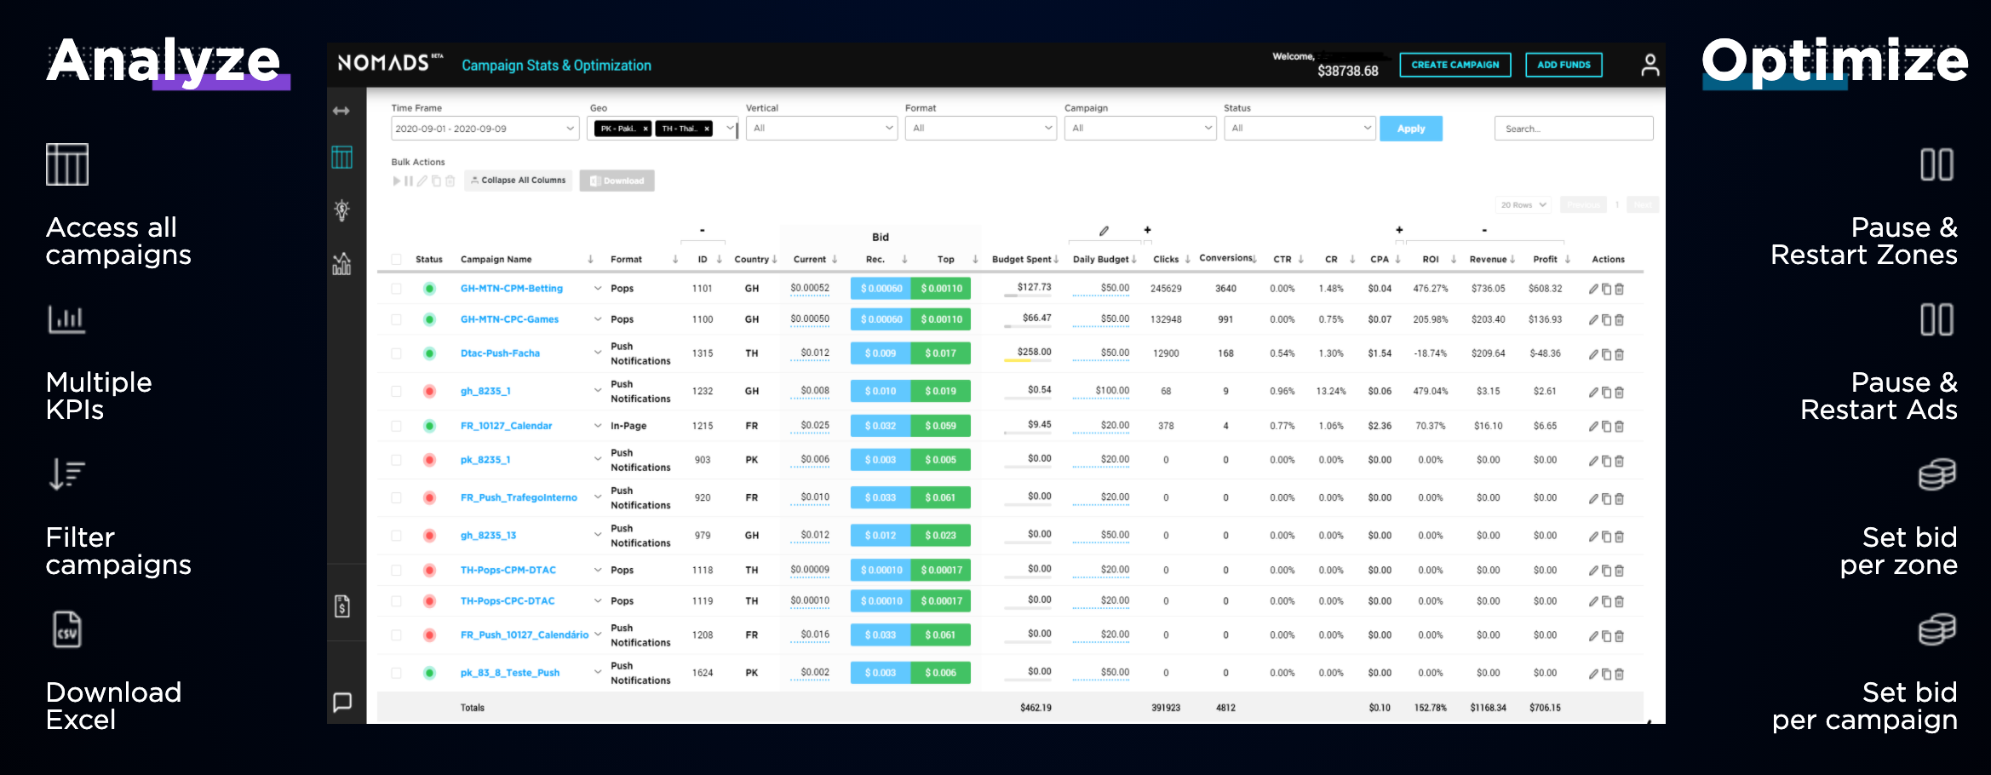The height and width of the screenshot is (775, 1991).
Task: Open the lightbulb optimization ideas sidebar icon
Action: tap(341, 210)
